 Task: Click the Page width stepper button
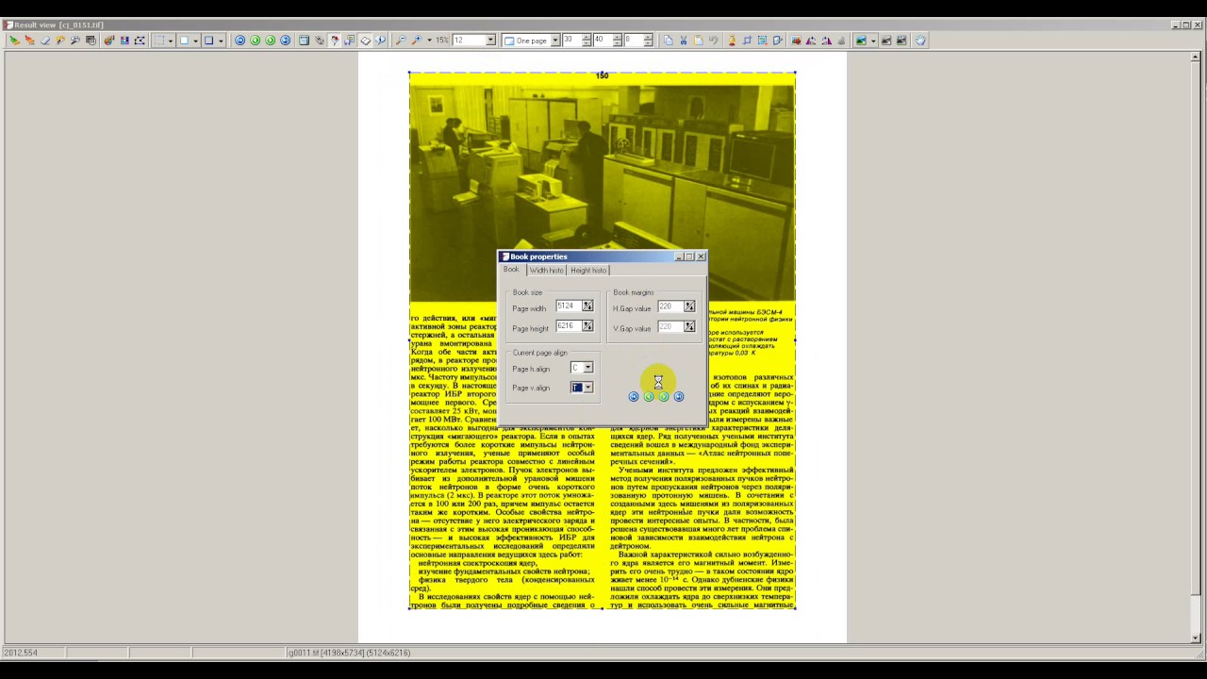click(x=587, y=306)
